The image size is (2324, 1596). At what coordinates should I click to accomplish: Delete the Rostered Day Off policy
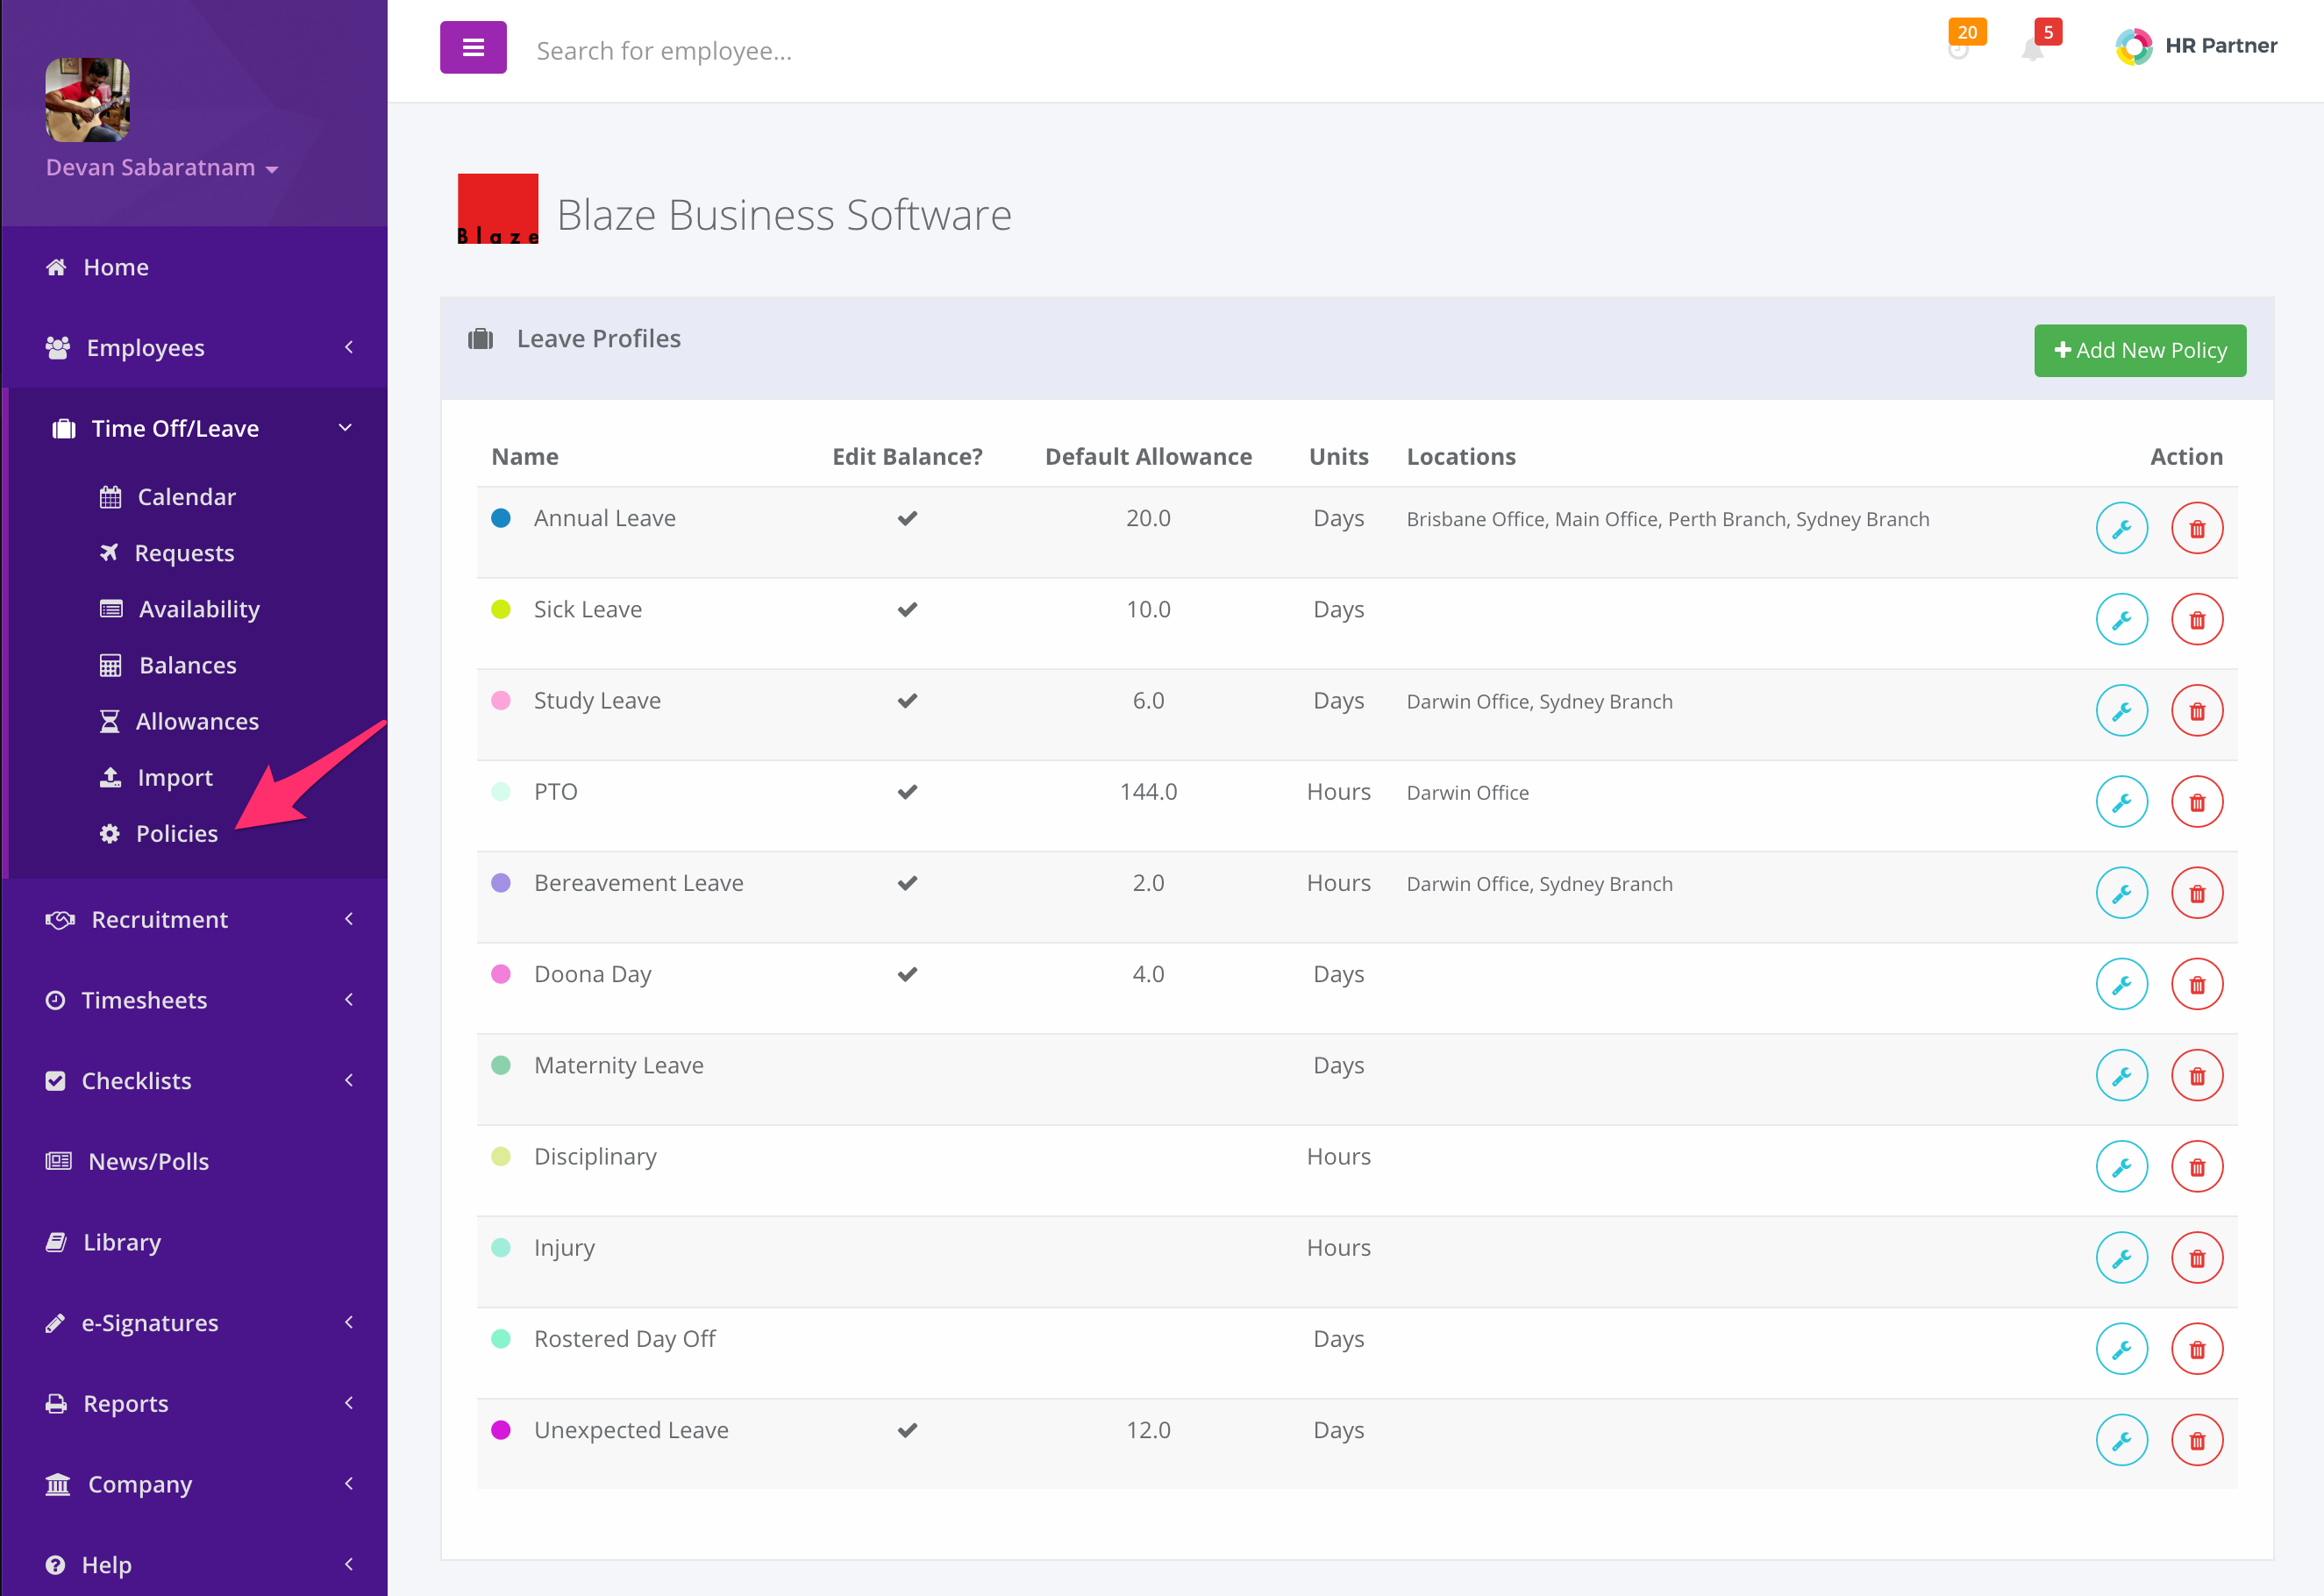tap(2196, 1348)
